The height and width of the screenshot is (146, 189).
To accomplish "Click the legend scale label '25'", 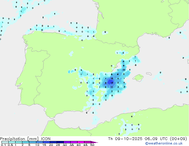I will click(x=58, y=145).
